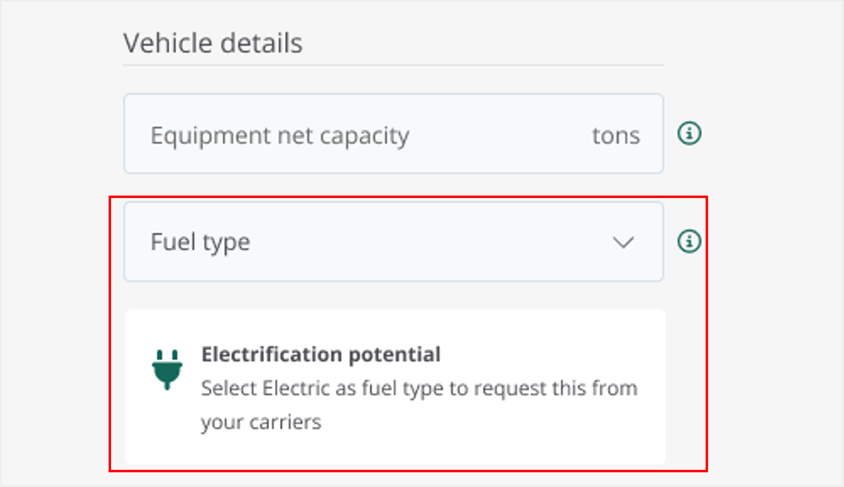Show help via info icon beside dropdown chevron
This screenshot has height=487, width=844.
pos(689,241)
